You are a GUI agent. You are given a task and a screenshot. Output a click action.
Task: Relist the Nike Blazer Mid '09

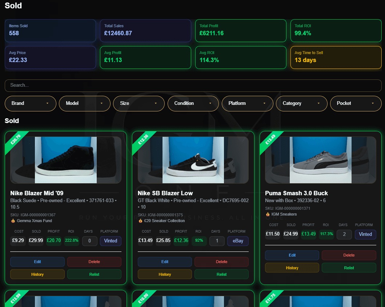[x=94, y=274]
